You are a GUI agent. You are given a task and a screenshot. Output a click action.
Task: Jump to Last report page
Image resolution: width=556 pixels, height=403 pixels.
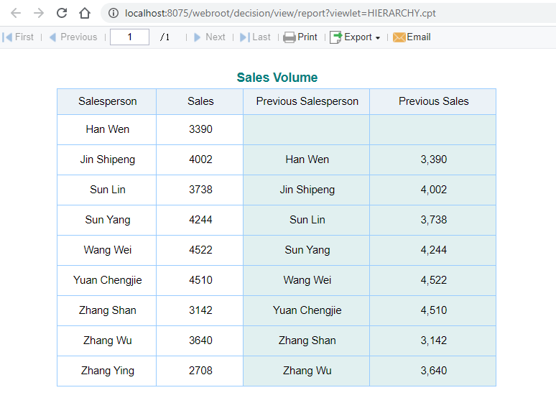(x=255, y=37)
